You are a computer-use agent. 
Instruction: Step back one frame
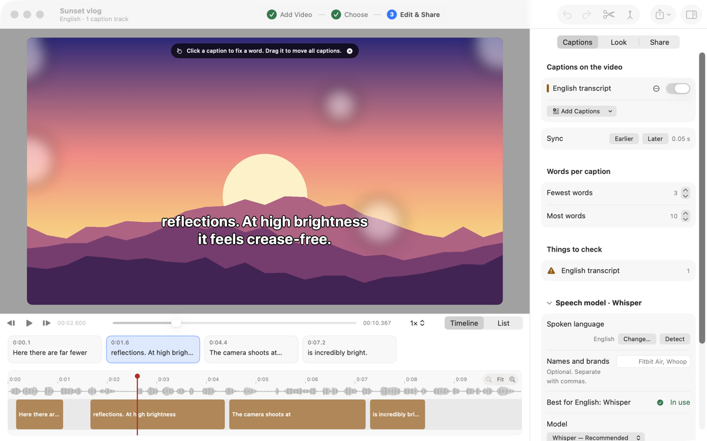pyautogui.click(x=11, y=323)
